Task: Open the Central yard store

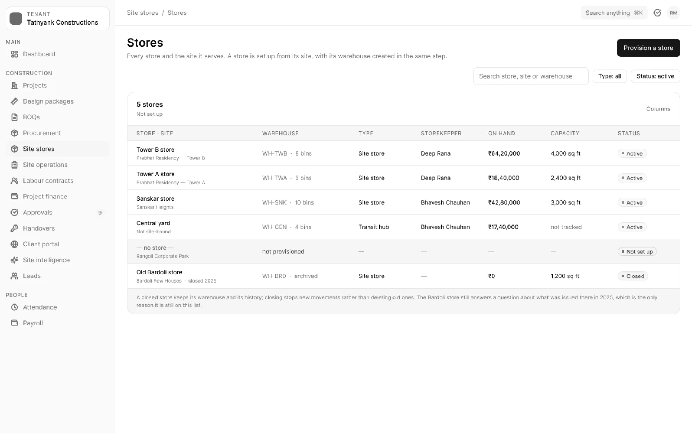Action: tap(403, 227)
